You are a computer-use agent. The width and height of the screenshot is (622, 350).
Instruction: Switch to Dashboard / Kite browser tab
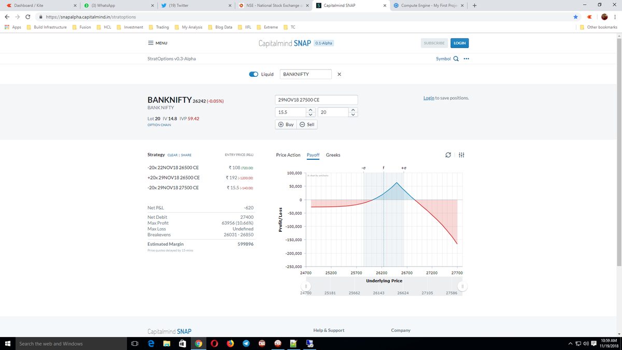click(x=40, y=6)
